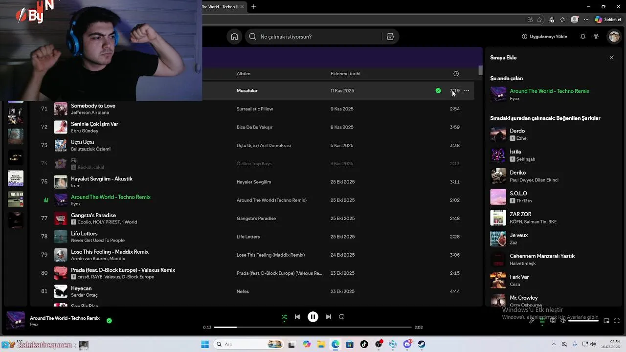Open the Browse icon beside search
The image size is (626, 352).
390,37
